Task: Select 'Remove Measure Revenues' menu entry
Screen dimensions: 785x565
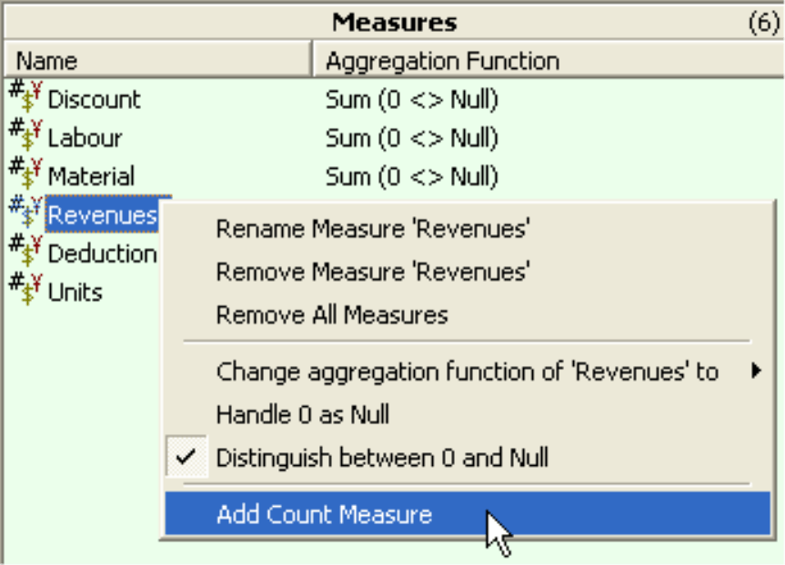Action: 373,271
